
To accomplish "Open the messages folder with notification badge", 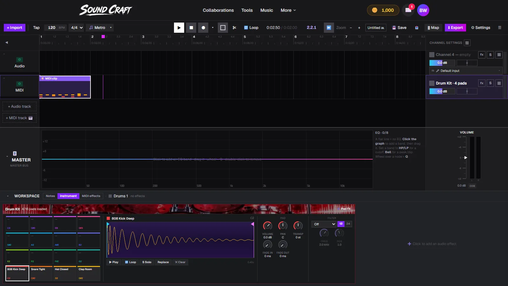I will tap(408, 10).
